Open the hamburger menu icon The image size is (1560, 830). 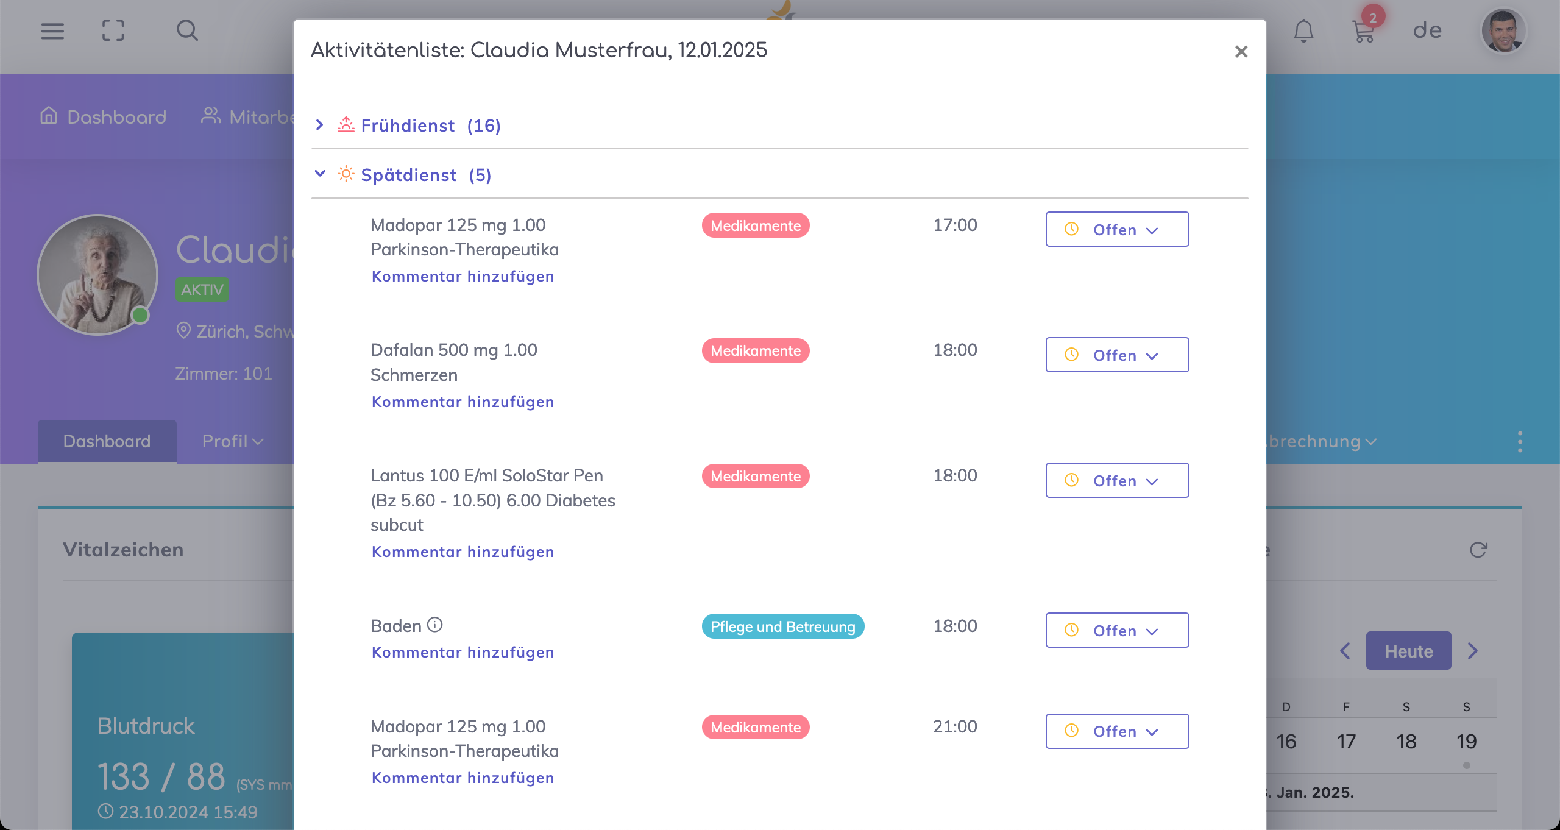pyautogui.click(x=52, y=30)
